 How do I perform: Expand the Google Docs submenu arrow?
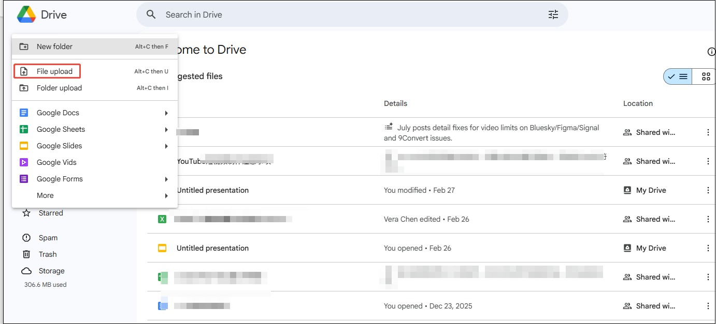pyautogui.click(x=166, y=112)
